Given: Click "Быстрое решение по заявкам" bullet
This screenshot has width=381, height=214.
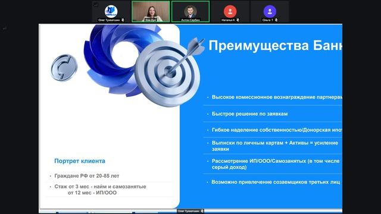Looking at the screenshot, I should click(x=249, y=114).
